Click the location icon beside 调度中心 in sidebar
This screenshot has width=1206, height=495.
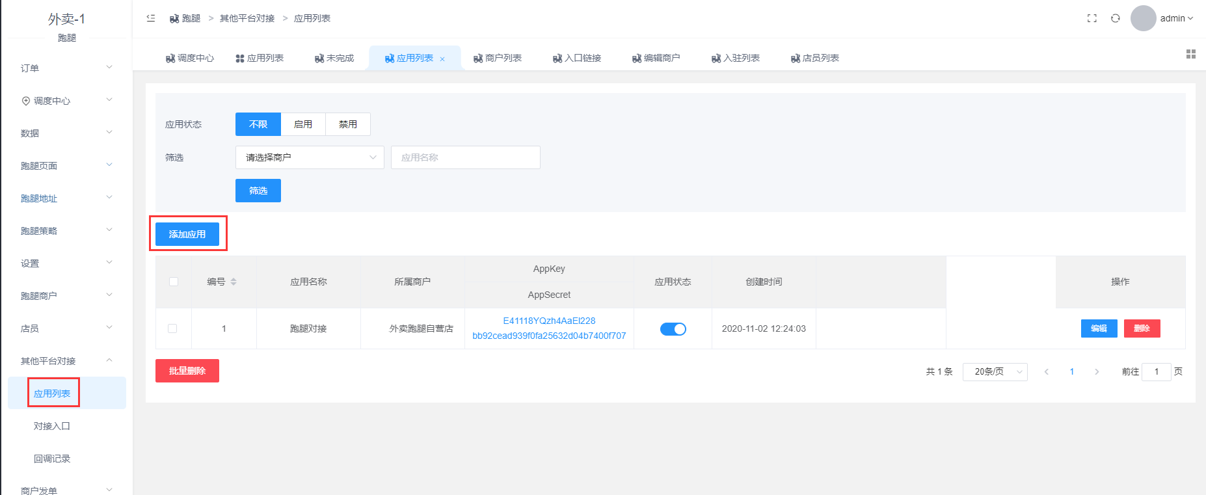(x=26, y=101)
